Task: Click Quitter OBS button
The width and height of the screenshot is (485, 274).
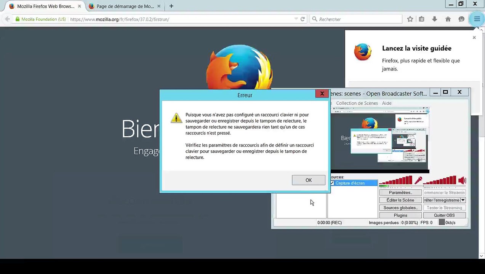Action: click(x=444, y=215)
